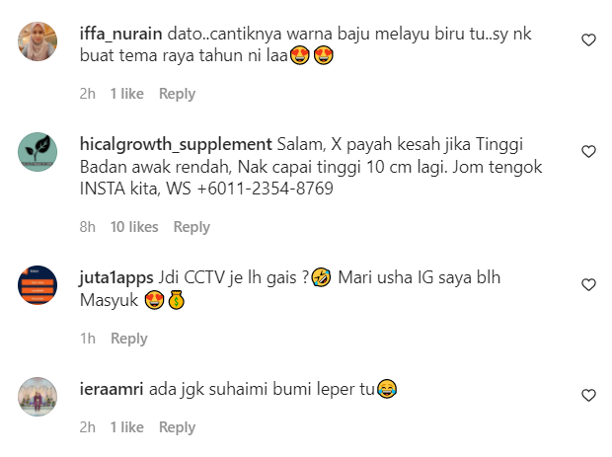Viewport: 612px width, 457px height.
Task: Reply to ieraamri's comment
Action: click(177, 427)
